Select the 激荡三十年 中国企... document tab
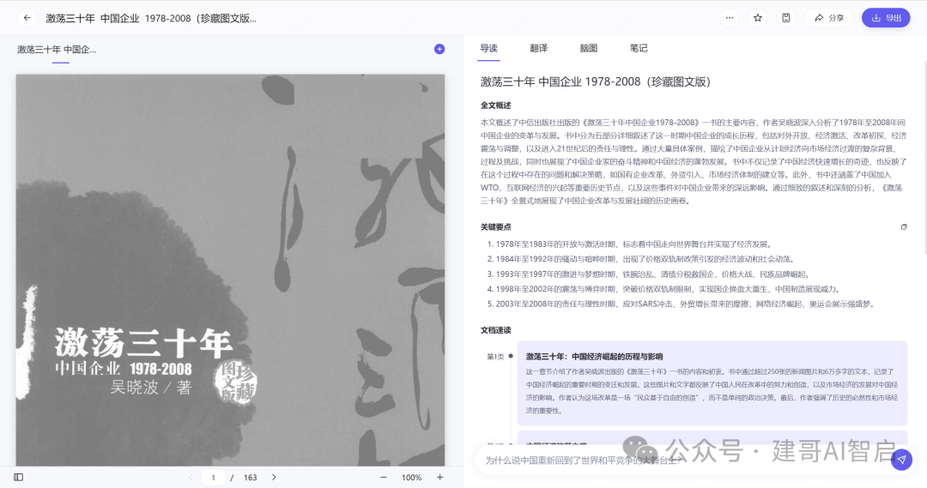Viewport: 927px width, 488px height. (57, 50)
